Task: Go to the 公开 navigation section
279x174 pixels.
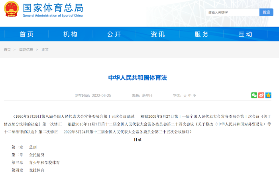Action: click(114, 34)
